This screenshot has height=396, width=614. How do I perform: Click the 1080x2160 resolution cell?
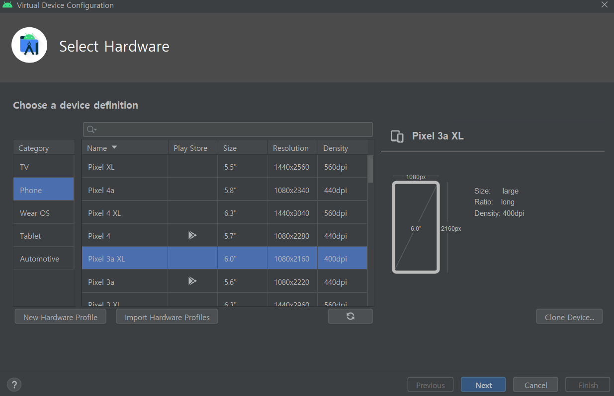click(x=292, y=259)
